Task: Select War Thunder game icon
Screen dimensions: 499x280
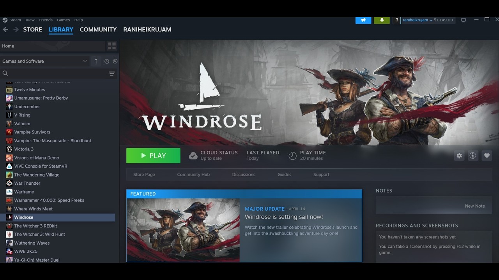Action: pos(9,183)
